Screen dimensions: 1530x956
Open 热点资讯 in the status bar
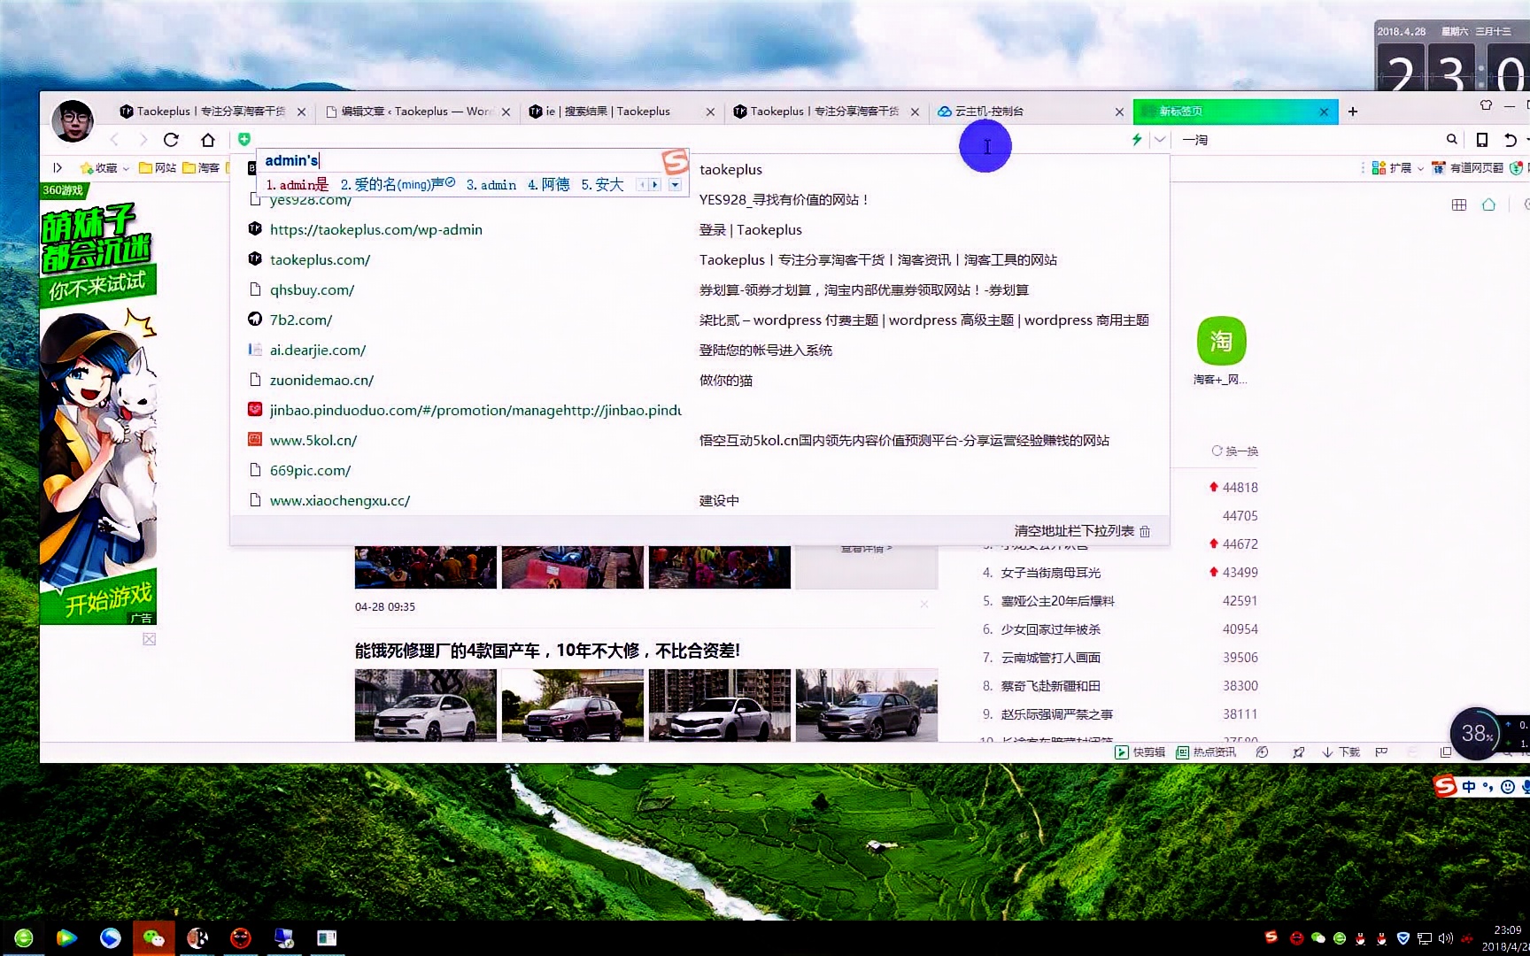(x=1206, y=752)
